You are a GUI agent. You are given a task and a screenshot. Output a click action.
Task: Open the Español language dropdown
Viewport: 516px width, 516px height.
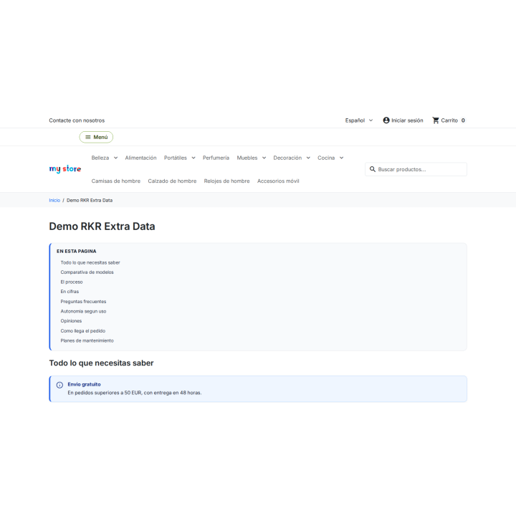click(359, 120)
